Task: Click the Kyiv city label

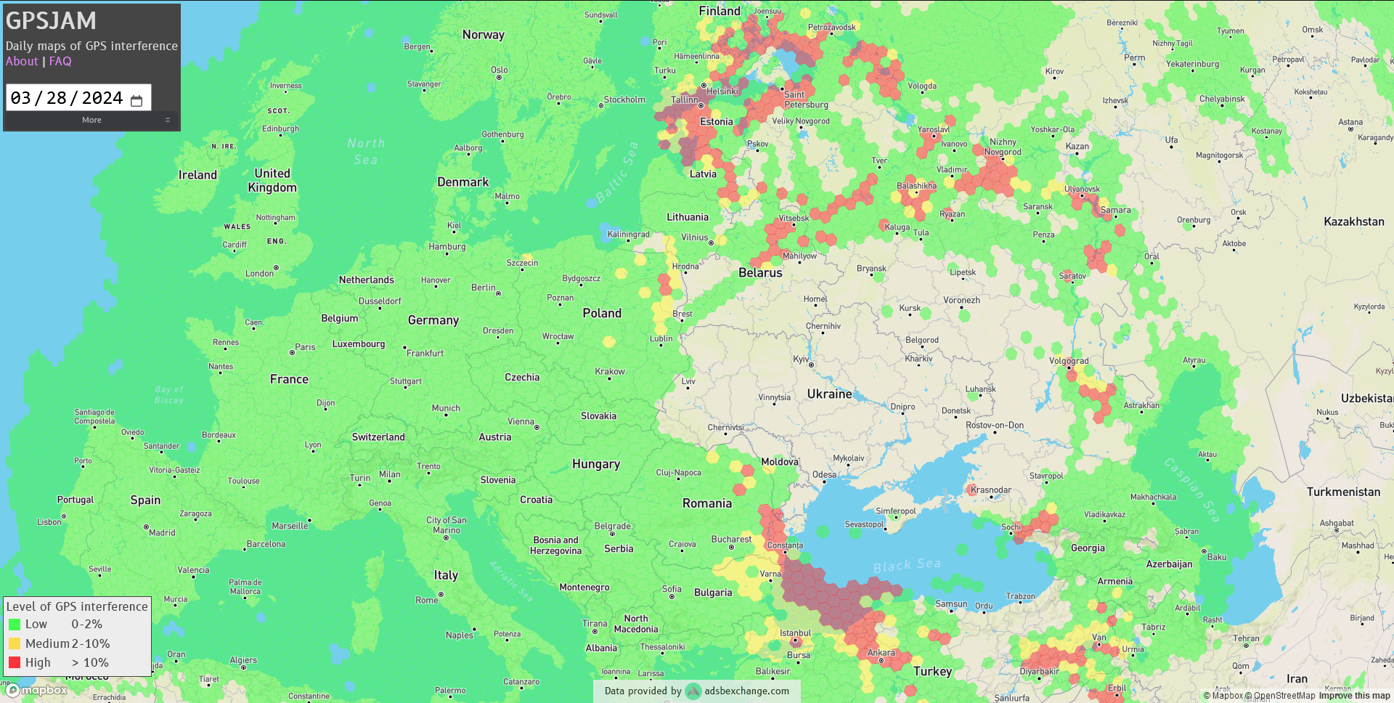Action: (801, 359)
